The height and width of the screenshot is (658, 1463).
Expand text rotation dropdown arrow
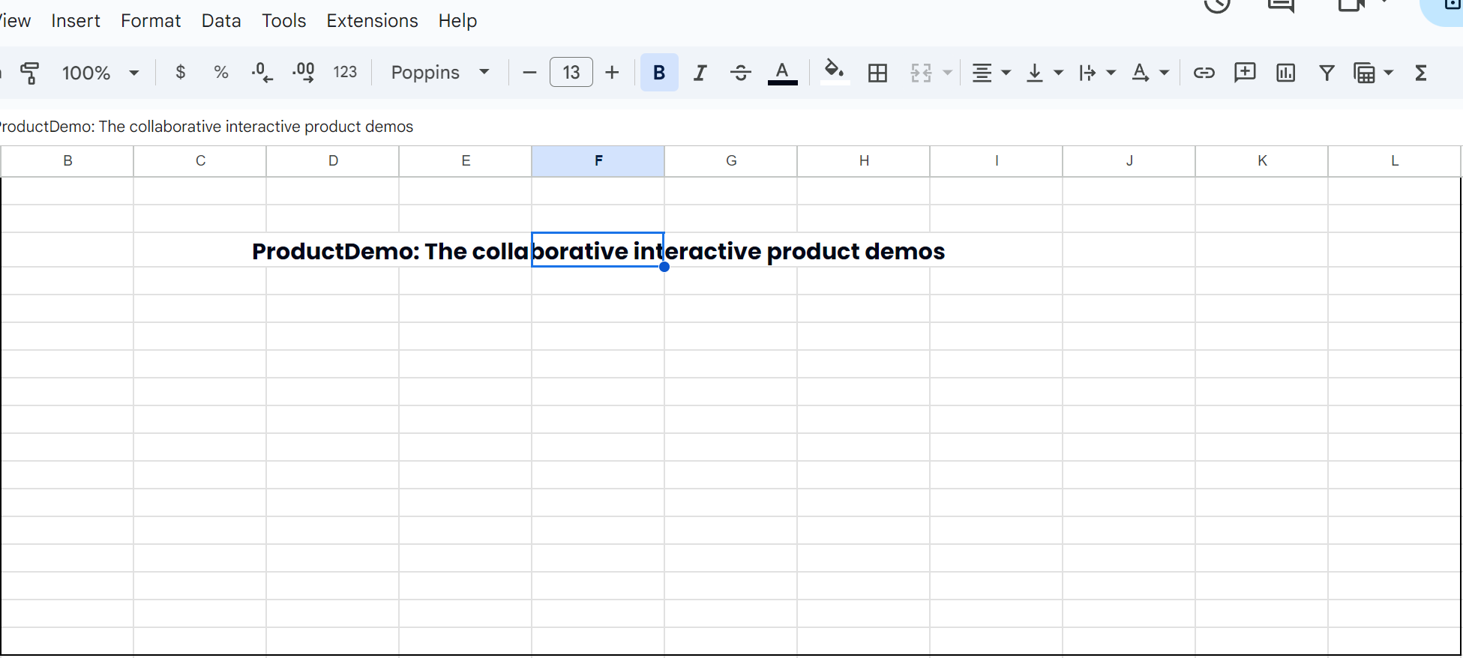click(1165, 73)
